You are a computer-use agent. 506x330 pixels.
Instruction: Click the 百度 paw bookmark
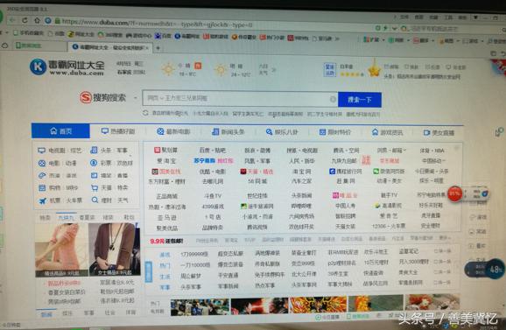tap(163, 35)
